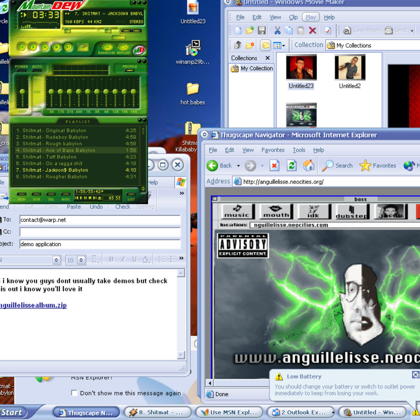Click the 'mouth' button on the web page
Viewport: 420px width, 420px height.
click(x=276, y=211)
